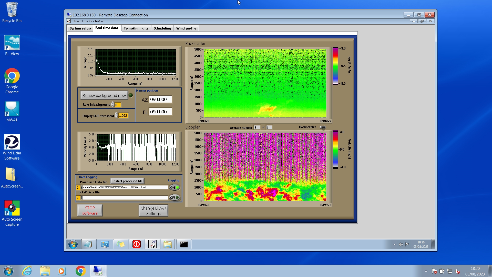Click the red power icon in the remote taskbar
This screenshot has height=277, width=492.
click(136, 244)
